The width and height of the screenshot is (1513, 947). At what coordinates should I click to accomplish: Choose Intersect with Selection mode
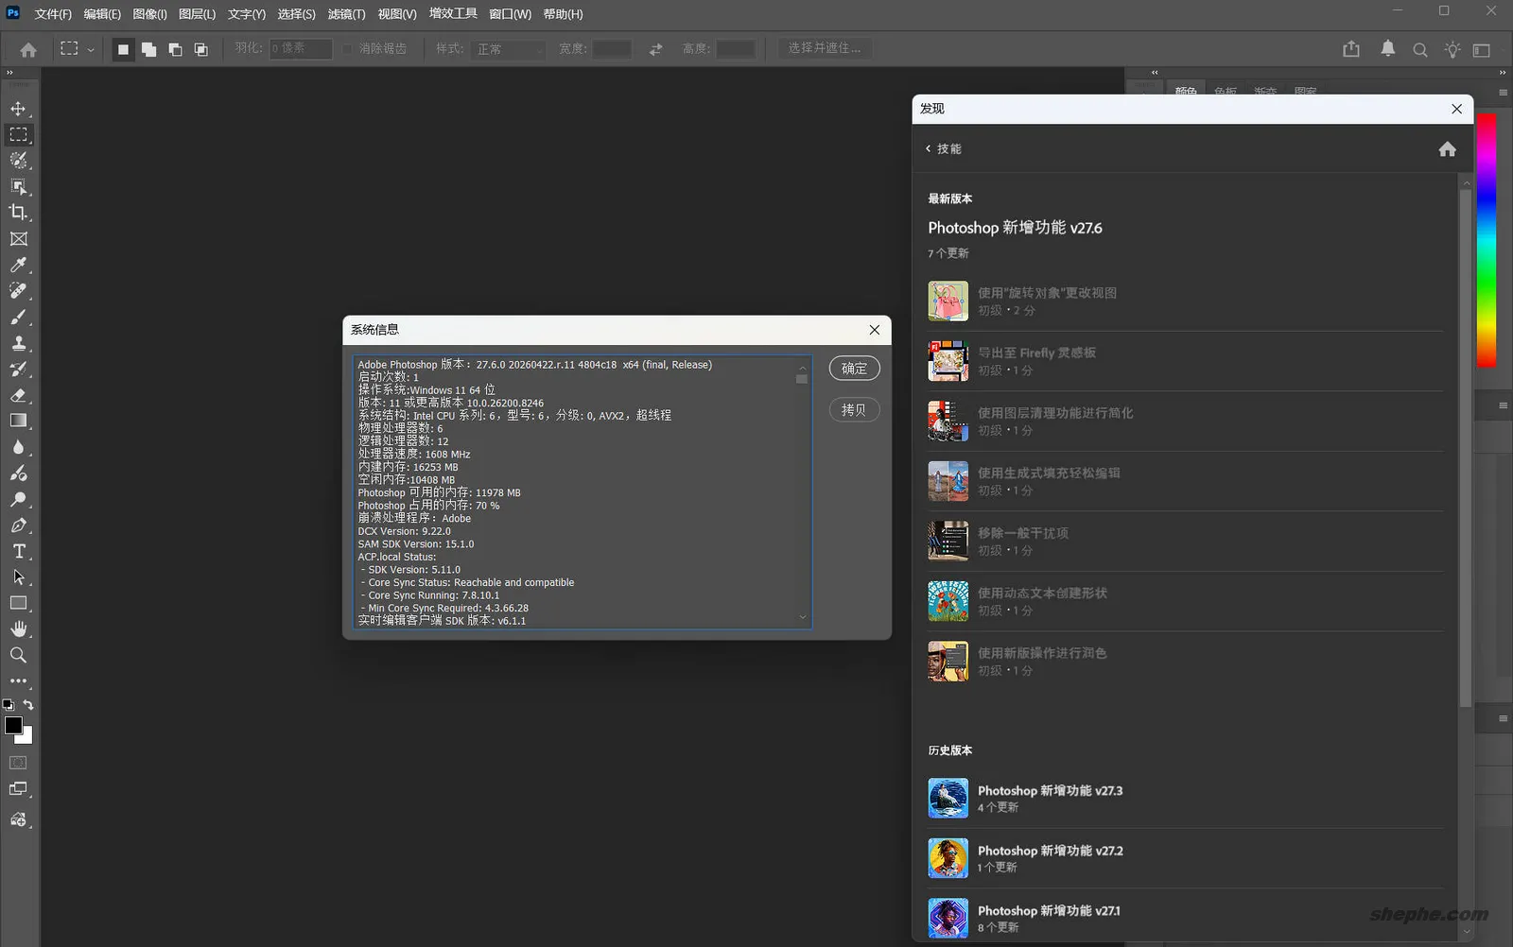200,49
